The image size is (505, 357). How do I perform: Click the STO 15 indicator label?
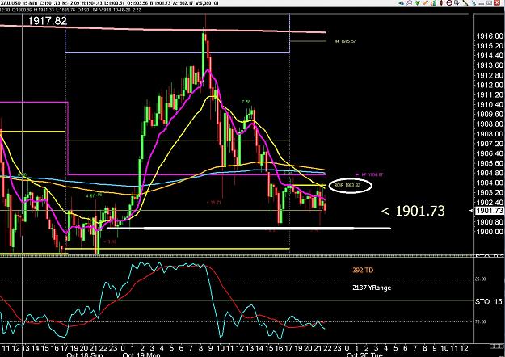click(489, 301)
